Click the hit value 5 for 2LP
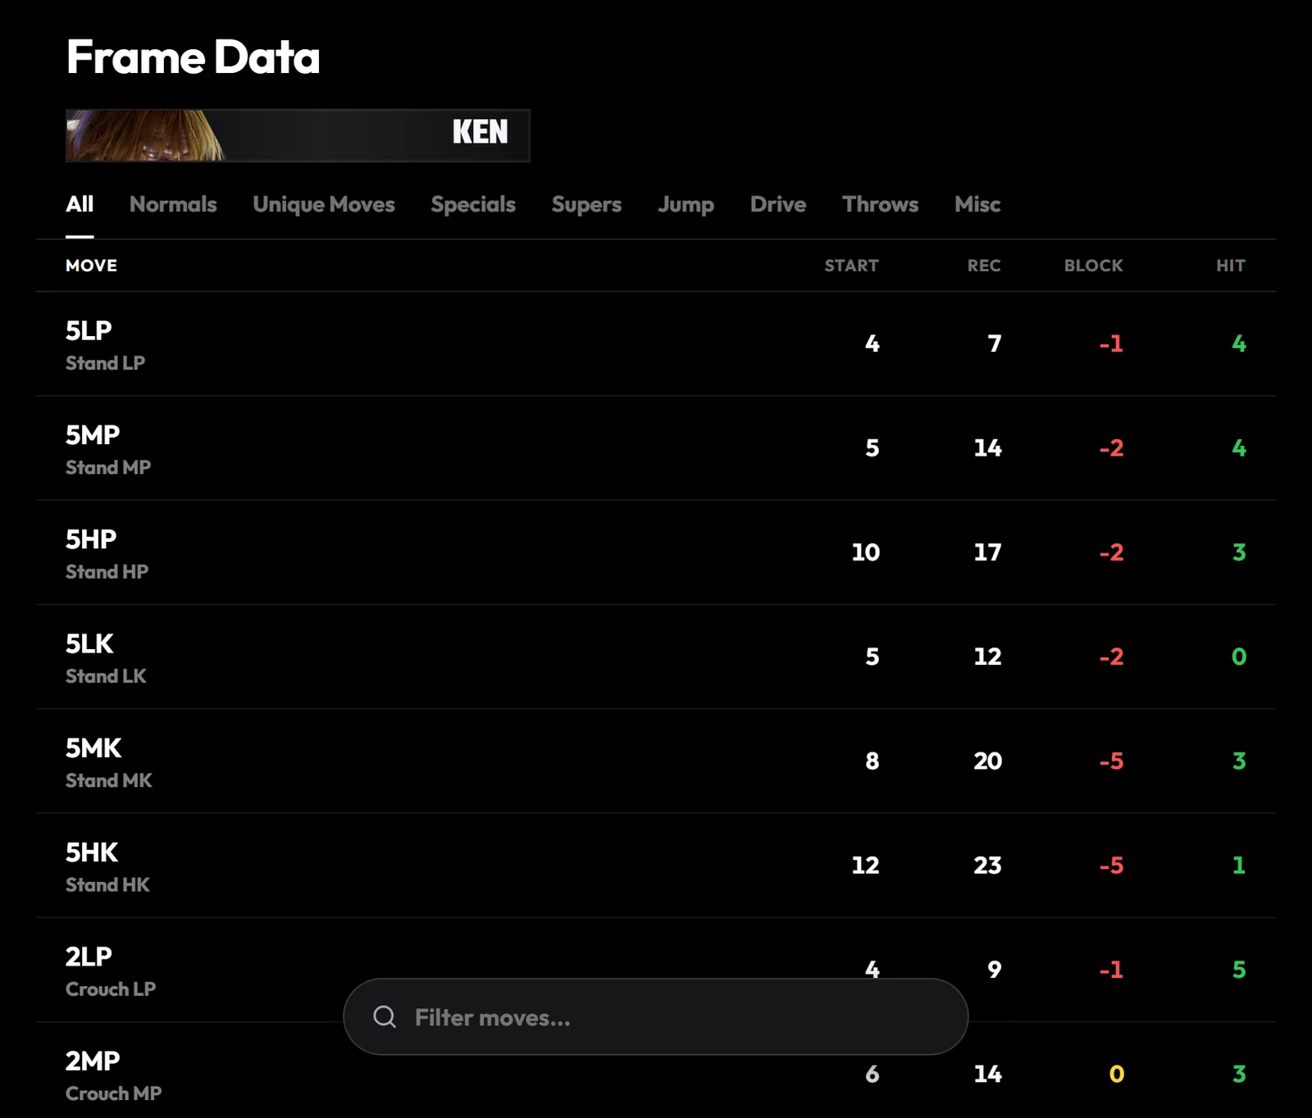This screenshot has height=1118, width=1312. (x=1239, y=970)
